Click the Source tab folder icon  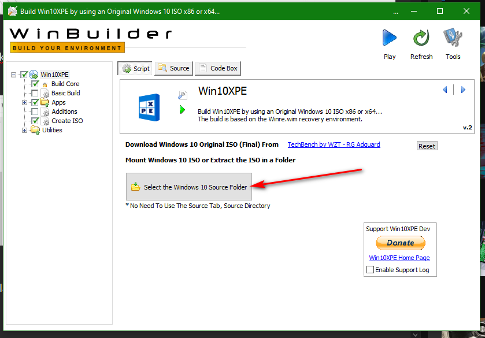(162, 68)
